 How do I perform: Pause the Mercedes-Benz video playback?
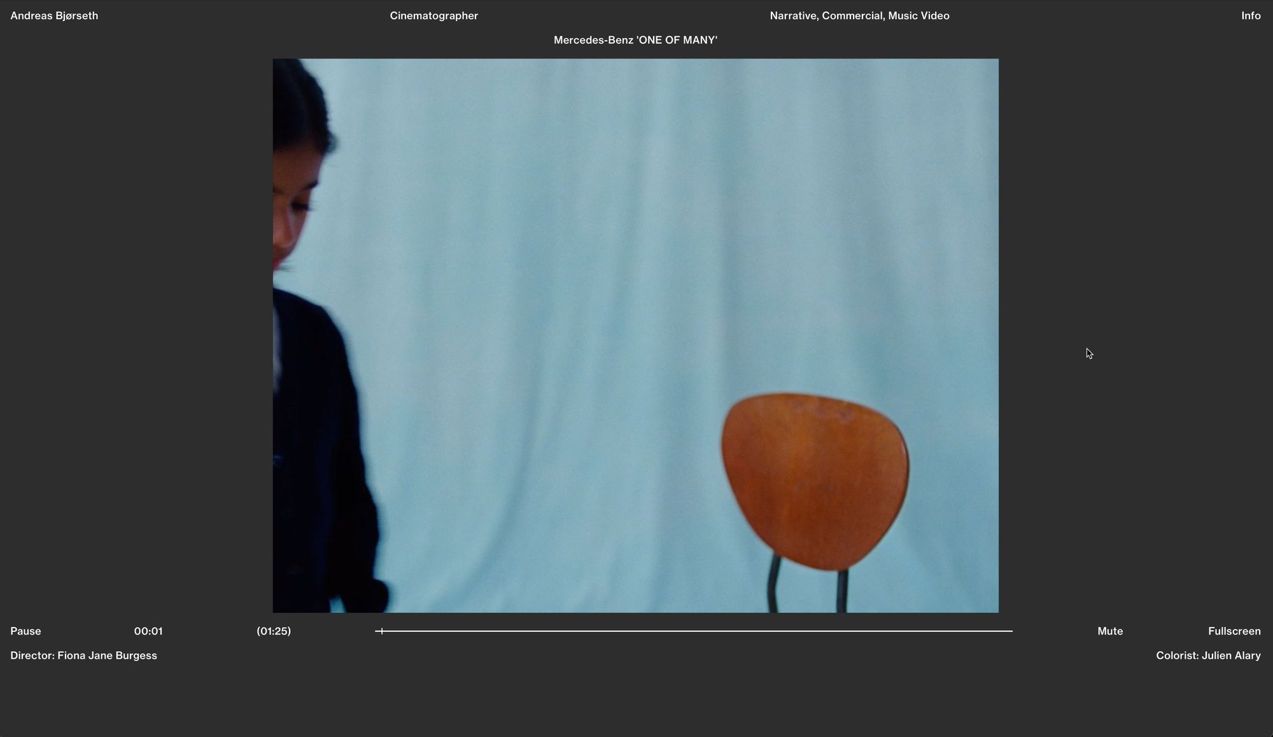[25, 631]
